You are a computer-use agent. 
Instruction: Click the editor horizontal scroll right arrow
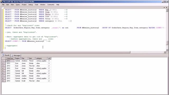(x=165, y=52)
